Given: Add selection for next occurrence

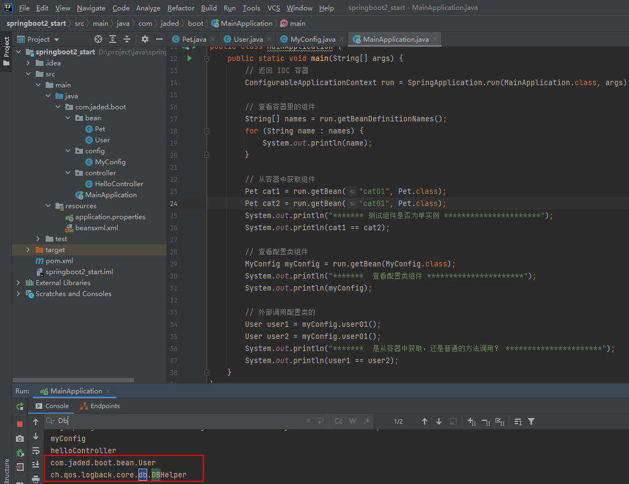Looking at the screenshot, I should tap(471, 421).
